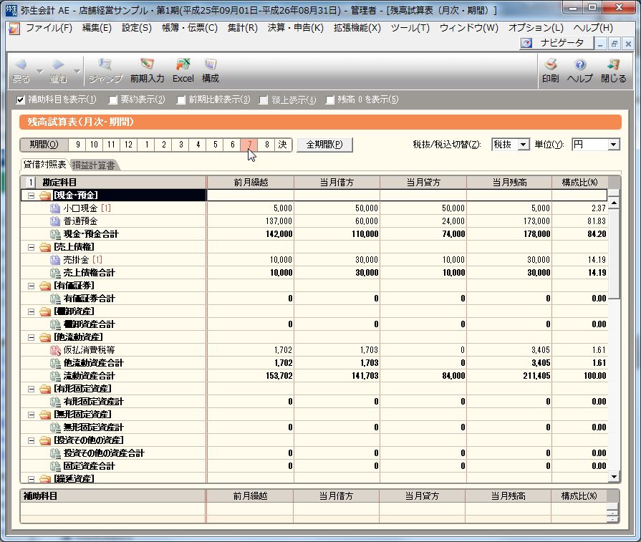This screenshot has width=641, height=542.
Task: Open the 税抜/税込切替 dropdown
Action: click(523, 145)
